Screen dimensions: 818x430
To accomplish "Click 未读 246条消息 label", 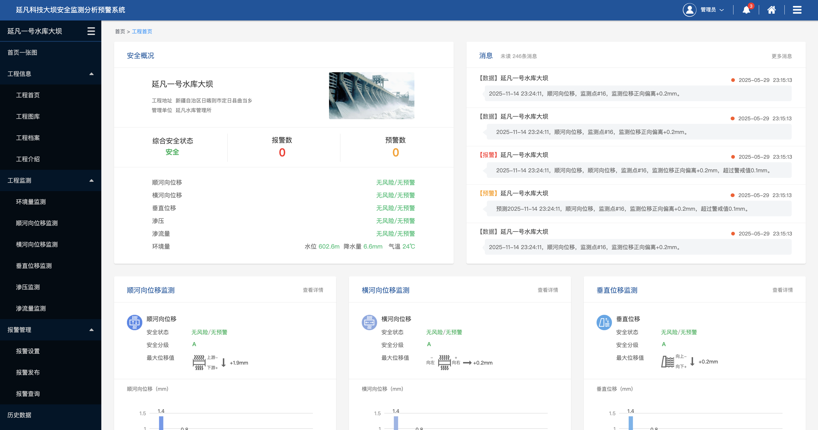I will 519,56.
